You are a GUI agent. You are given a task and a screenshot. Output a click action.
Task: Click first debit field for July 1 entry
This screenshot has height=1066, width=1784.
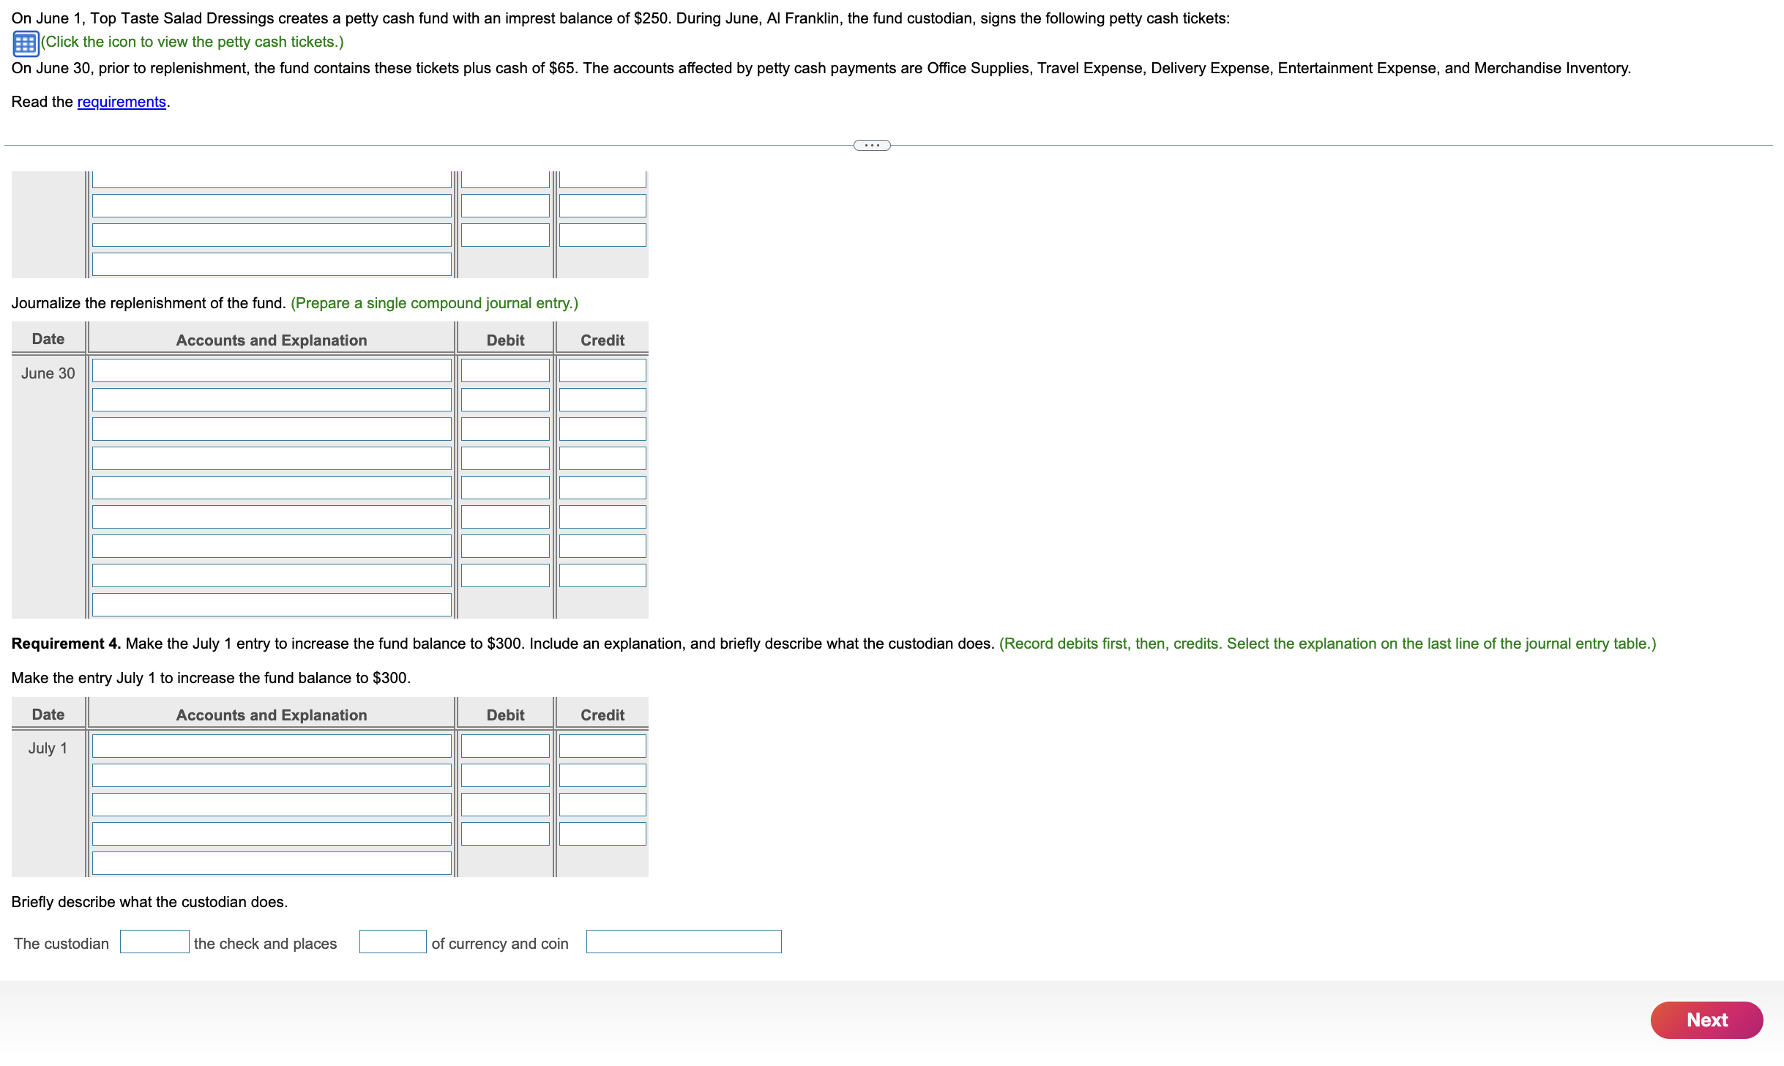(x=505, y=746)
